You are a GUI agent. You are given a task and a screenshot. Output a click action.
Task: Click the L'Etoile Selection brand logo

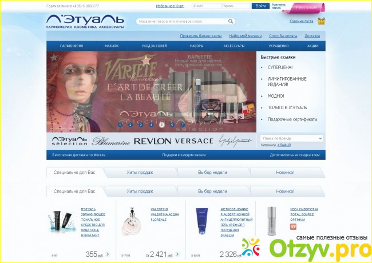[68, 141]
